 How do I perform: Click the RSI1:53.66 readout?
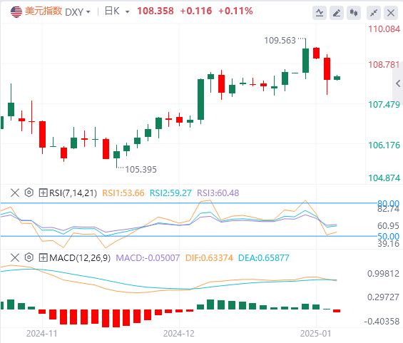point(123,193)
